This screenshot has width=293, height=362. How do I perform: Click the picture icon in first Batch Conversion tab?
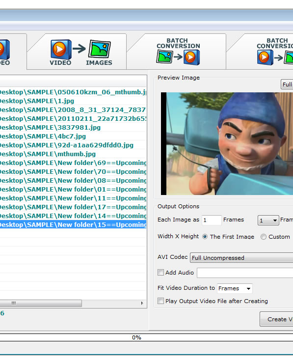click(x=164, y=57)
